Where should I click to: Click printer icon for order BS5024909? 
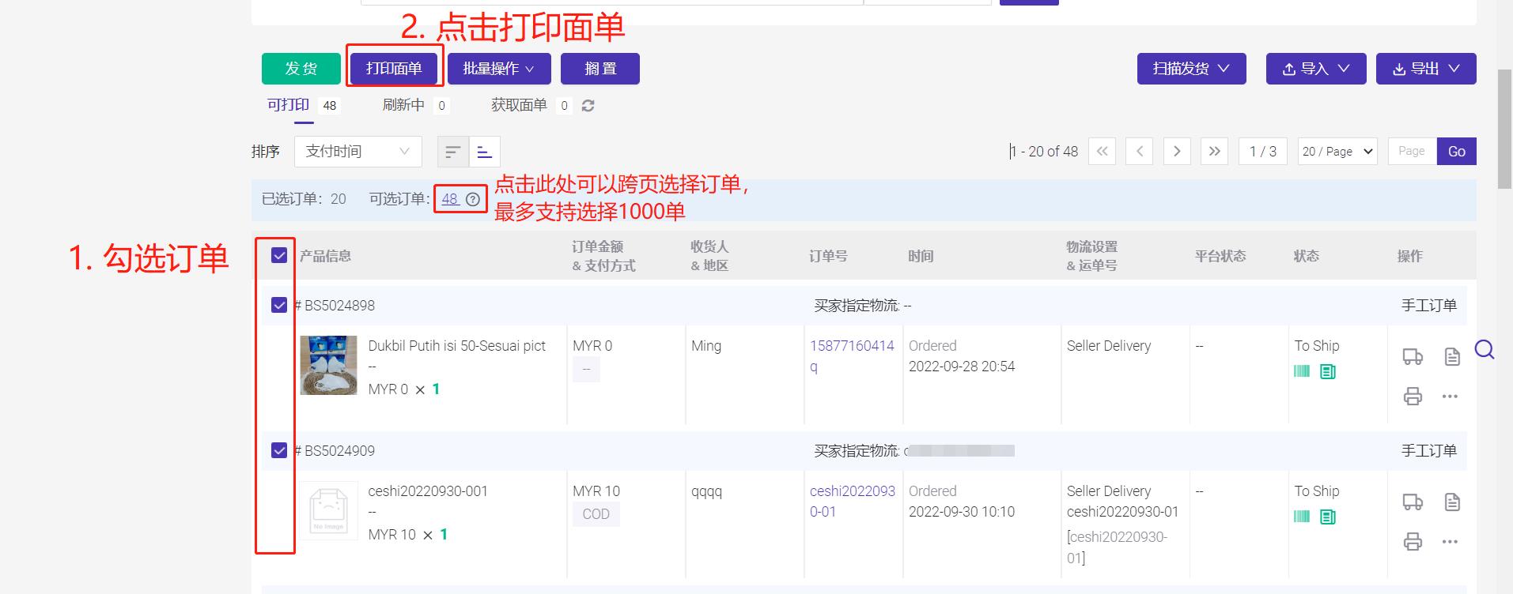1413,542
